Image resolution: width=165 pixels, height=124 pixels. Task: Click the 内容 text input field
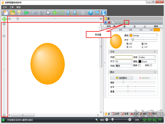(x=124, y=57)
